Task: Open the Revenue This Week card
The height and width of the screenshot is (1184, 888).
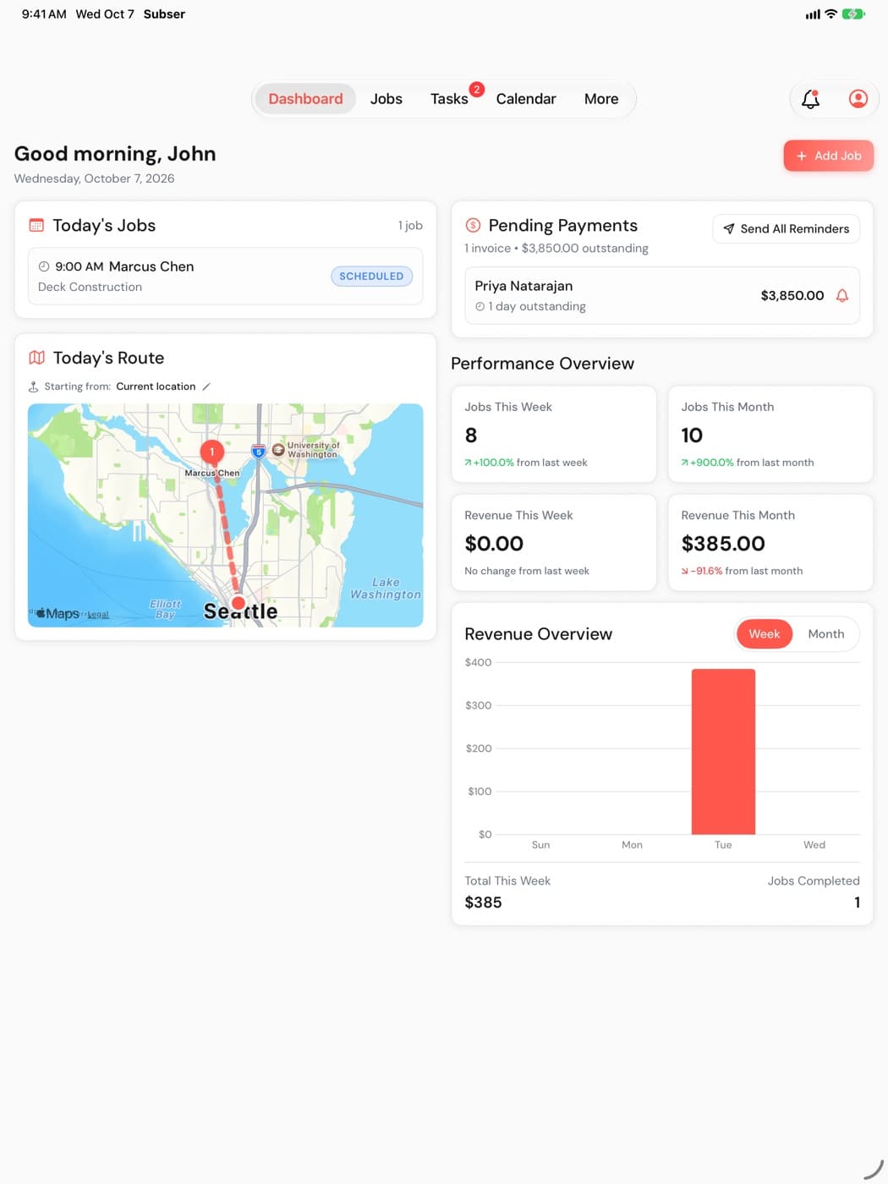Action: pyautogui.click(x=554, y=543)
